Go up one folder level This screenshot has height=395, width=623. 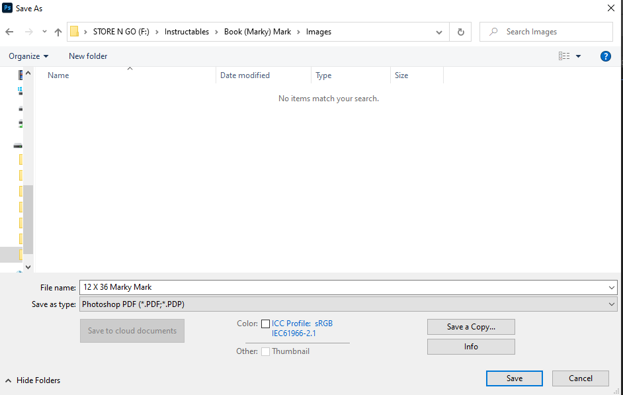[58, 32]
